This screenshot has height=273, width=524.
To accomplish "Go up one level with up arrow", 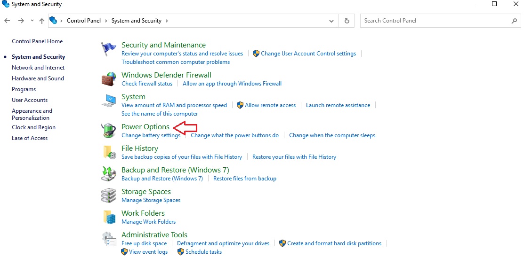I will pyautogui.click(x=42, y=21).
